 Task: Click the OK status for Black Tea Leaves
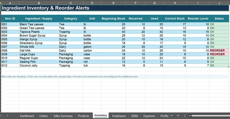tap(219, 24)
